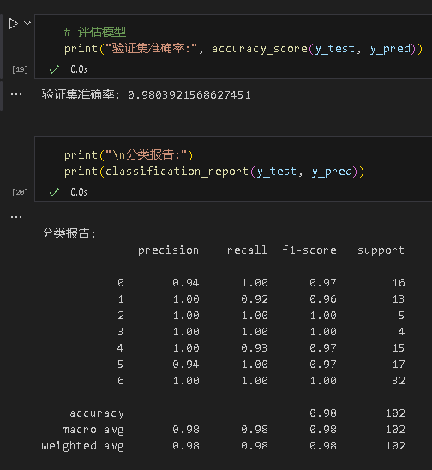The height and width of the screenshot is (470, 432).
Task: Open output menu dots for classification report
Action: point(16,217)
